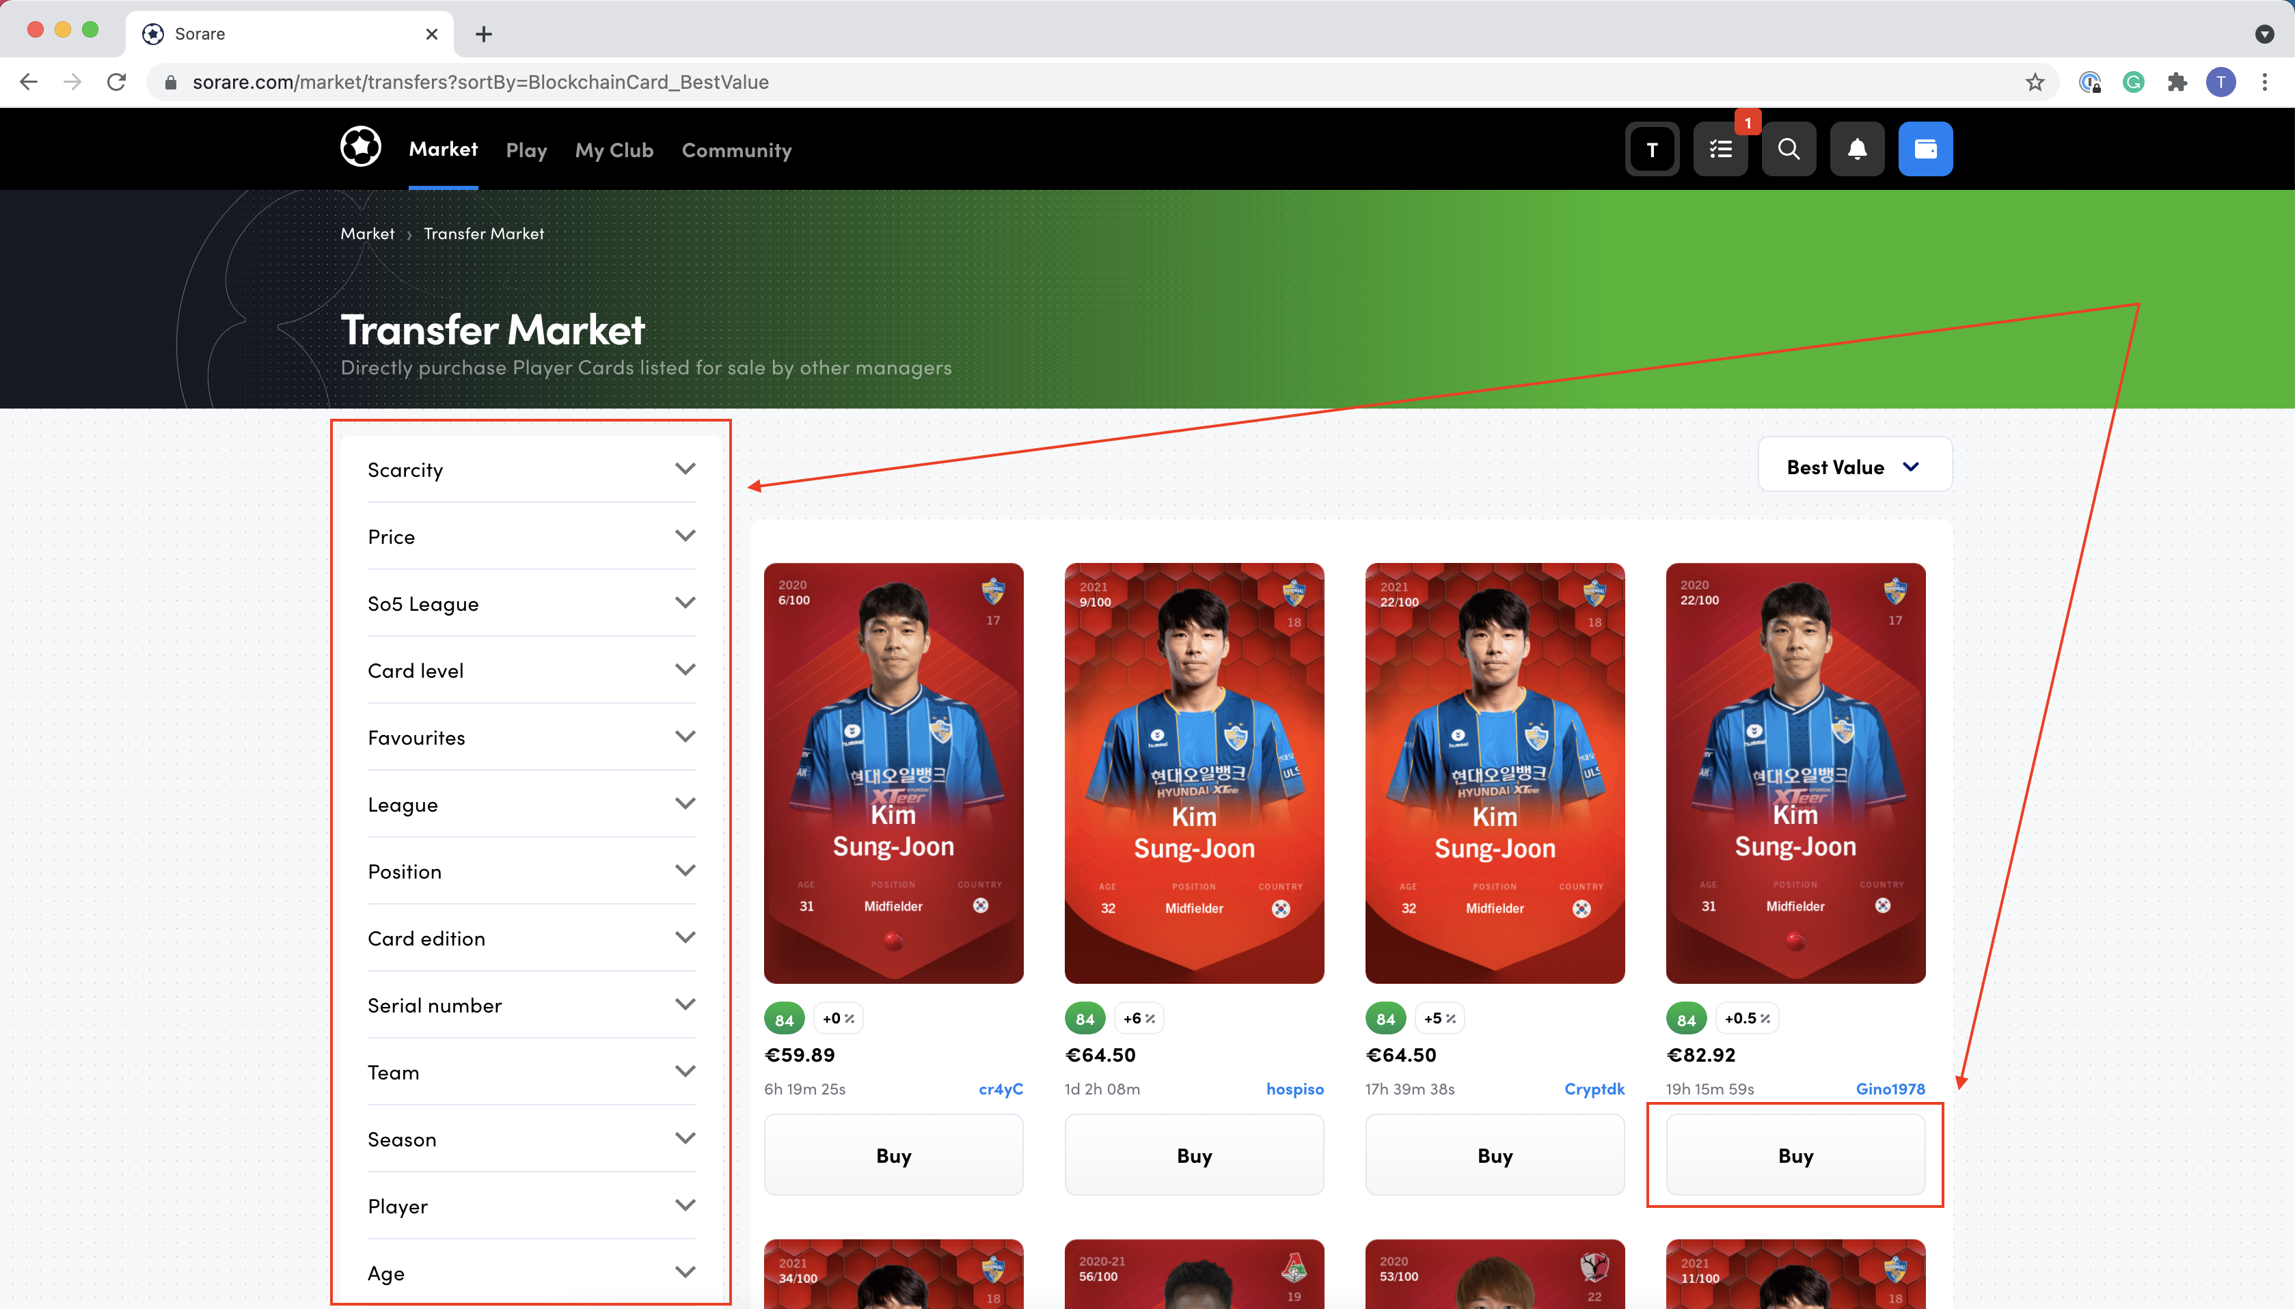Click the 84 score badge on €59.89 card
This screenshot has width=2295, height=1309.
784,1019
